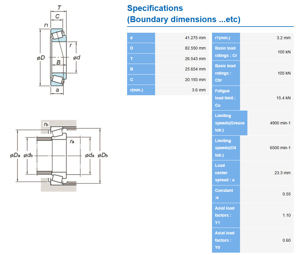Select 'Fatigue load limit : Cu' label

coord(226,98)
